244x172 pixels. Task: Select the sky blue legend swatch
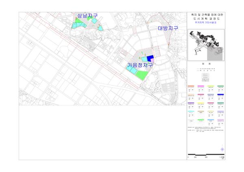click(211, 120)
